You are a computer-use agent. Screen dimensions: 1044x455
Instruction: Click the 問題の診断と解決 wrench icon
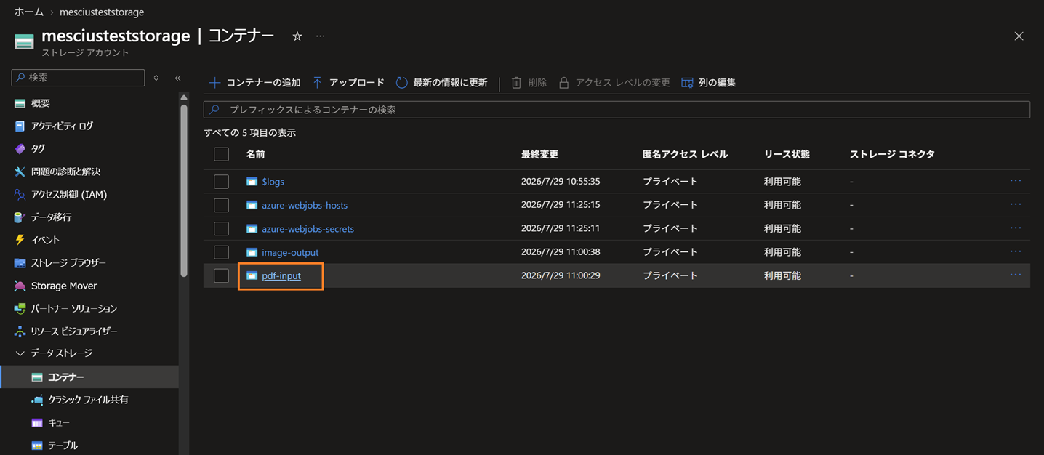20,172
